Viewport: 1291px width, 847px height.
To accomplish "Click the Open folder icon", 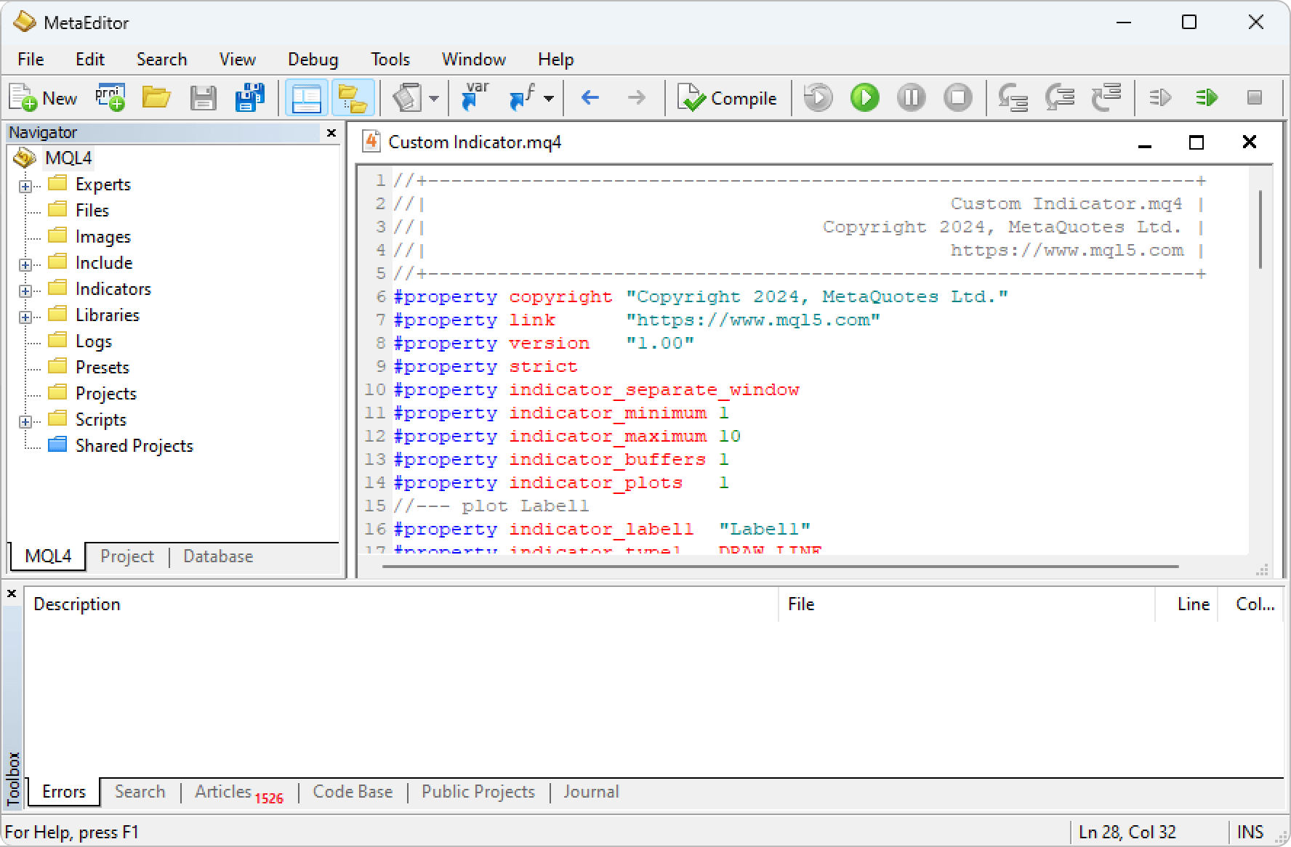I will [x=156, y=98].
